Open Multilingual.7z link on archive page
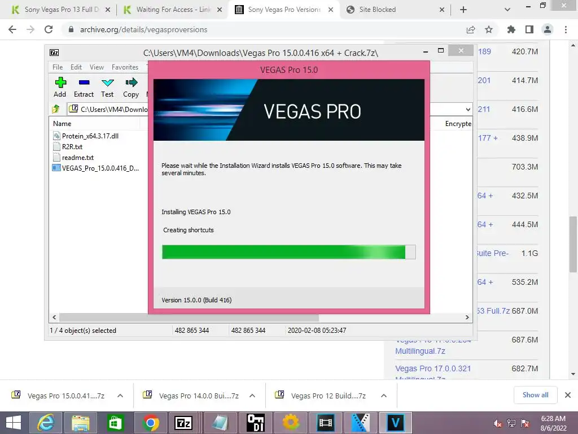This screenshot has width=578, height=434. point(420,351)
